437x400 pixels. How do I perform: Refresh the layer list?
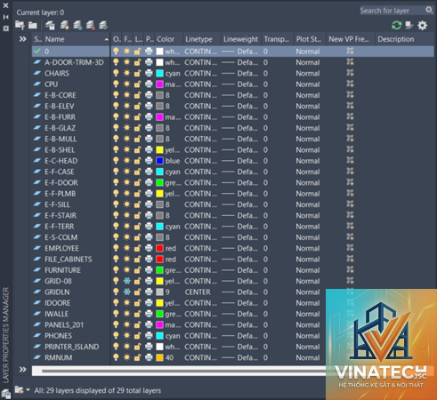coord(397,26)
